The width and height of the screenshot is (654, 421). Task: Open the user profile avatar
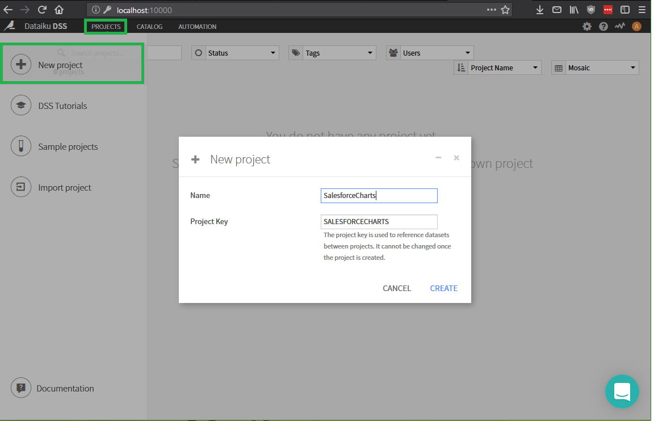click(636, 26)
